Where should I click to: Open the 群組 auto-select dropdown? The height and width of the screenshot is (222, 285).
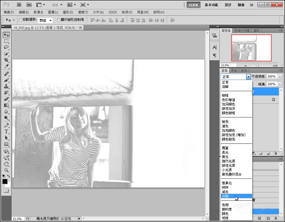pyautogui.click(x=45, y=20)
